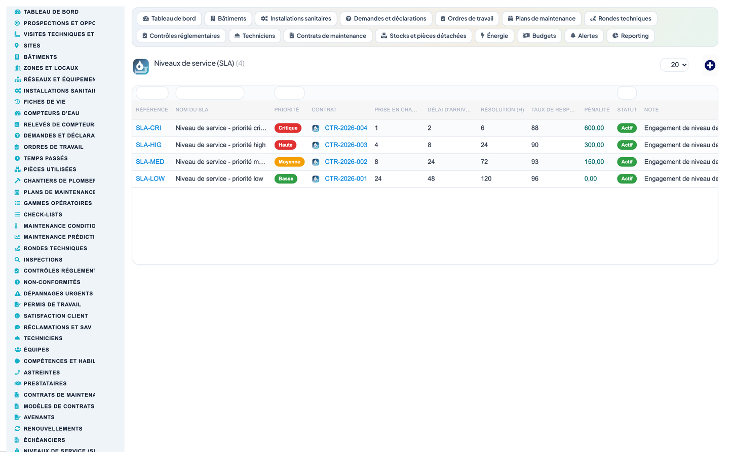732x452 pixels.
Task: Click the Référence filter input field
Action: click(x=152, y=93)
